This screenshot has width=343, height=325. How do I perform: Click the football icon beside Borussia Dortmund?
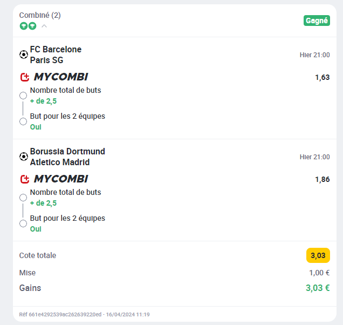(24, 157)
